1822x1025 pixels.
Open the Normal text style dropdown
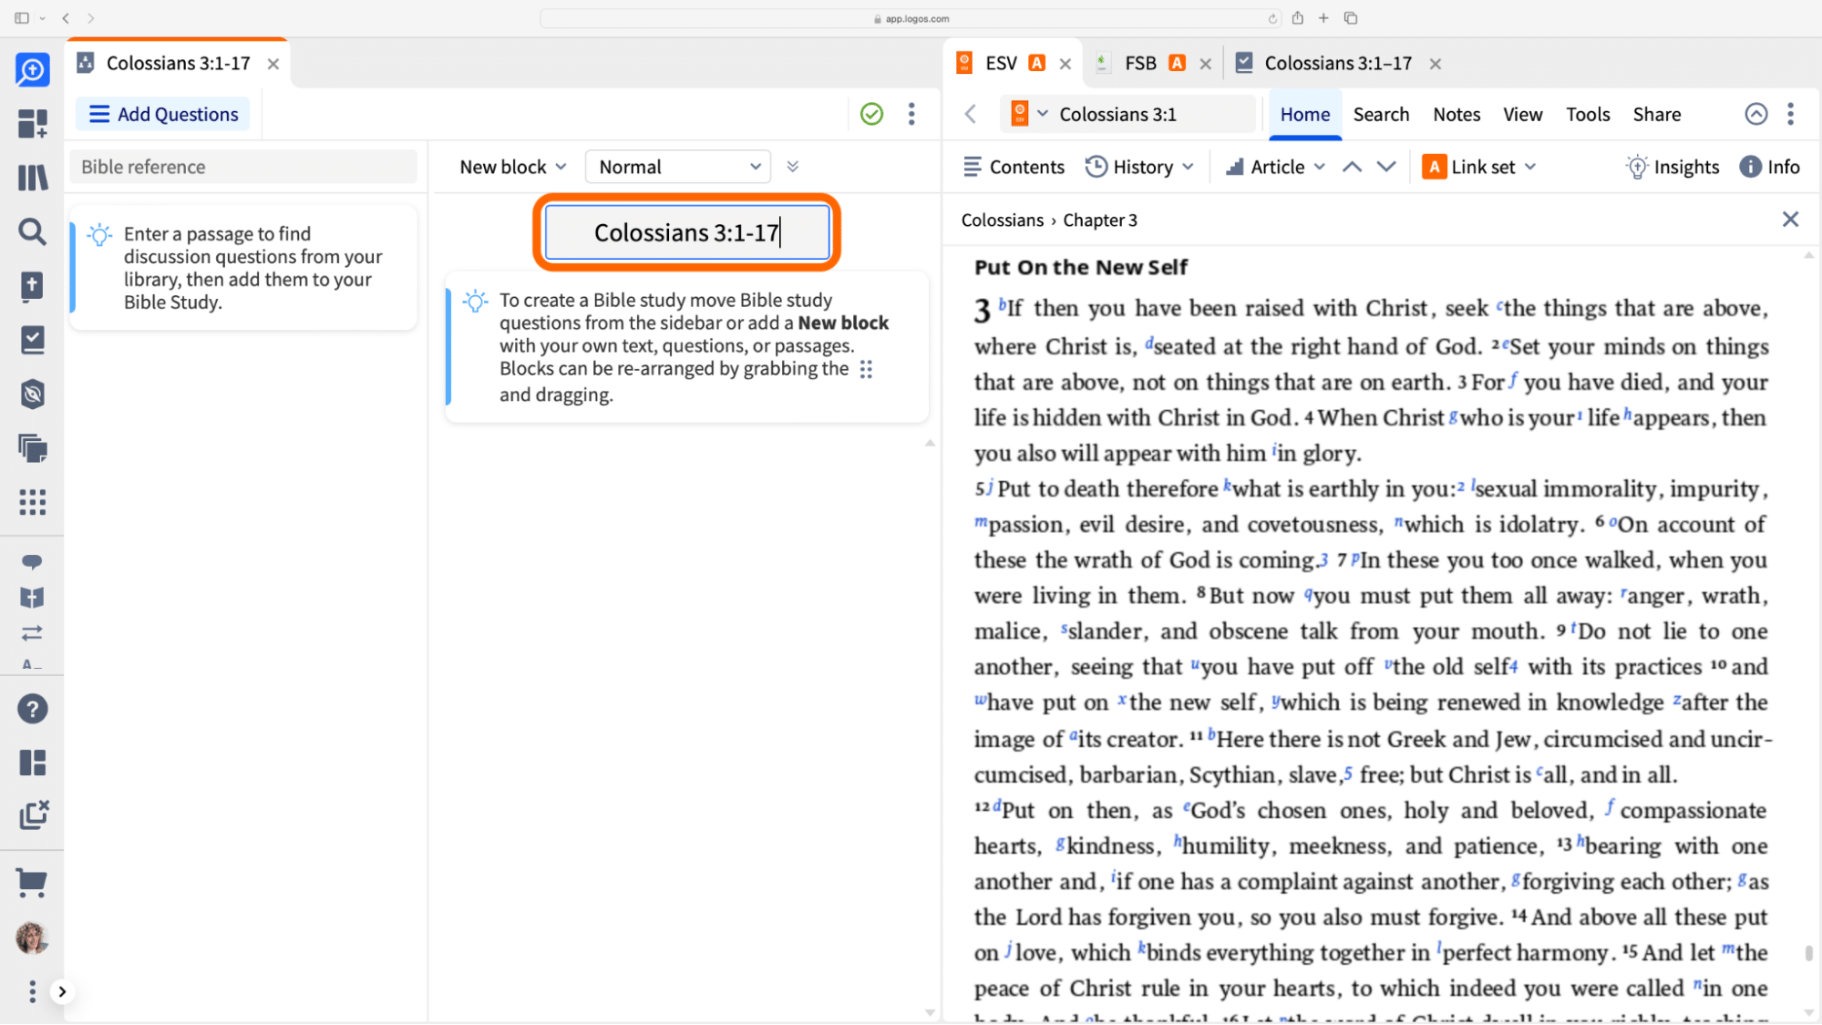coord(678,167)
